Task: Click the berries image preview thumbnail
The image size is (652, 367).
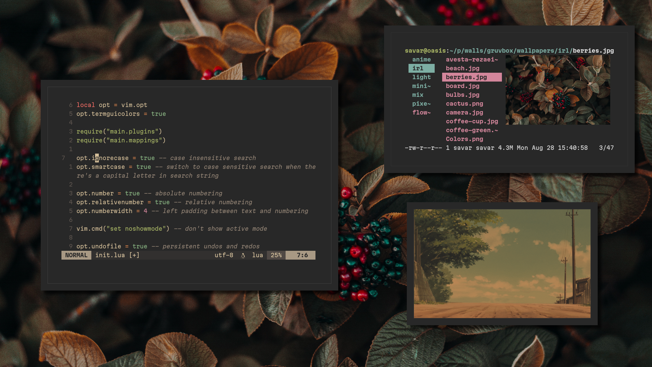Action: [558, 90]
